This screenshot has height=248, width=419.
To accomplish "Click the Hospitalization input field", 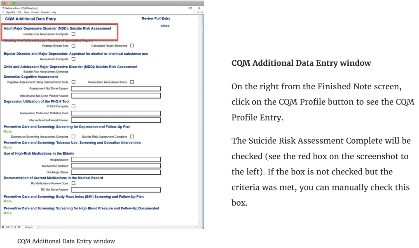I will click(x=116, y=160).
